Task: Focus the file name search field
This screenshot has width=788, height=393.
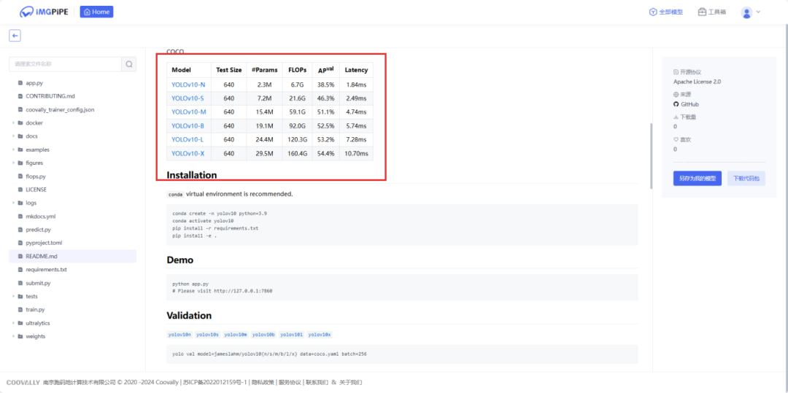Action: pos(66,64)
